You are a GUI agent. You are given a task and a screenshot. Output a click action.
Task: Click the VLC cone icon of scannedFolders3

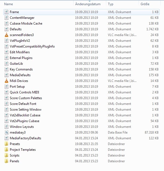click(x=7, y=35)
